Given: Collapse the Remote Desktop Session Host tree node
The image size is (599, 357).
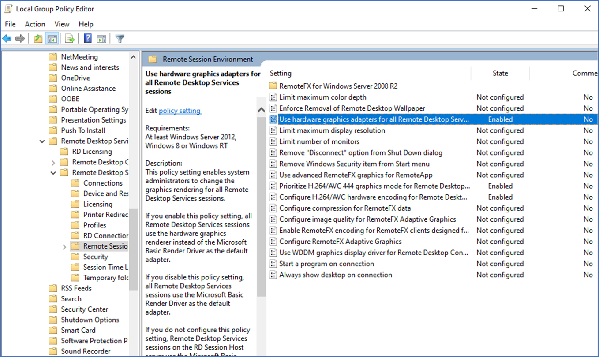Looking at the screenshot, I should pyautogui.click(x=53, y=173).
